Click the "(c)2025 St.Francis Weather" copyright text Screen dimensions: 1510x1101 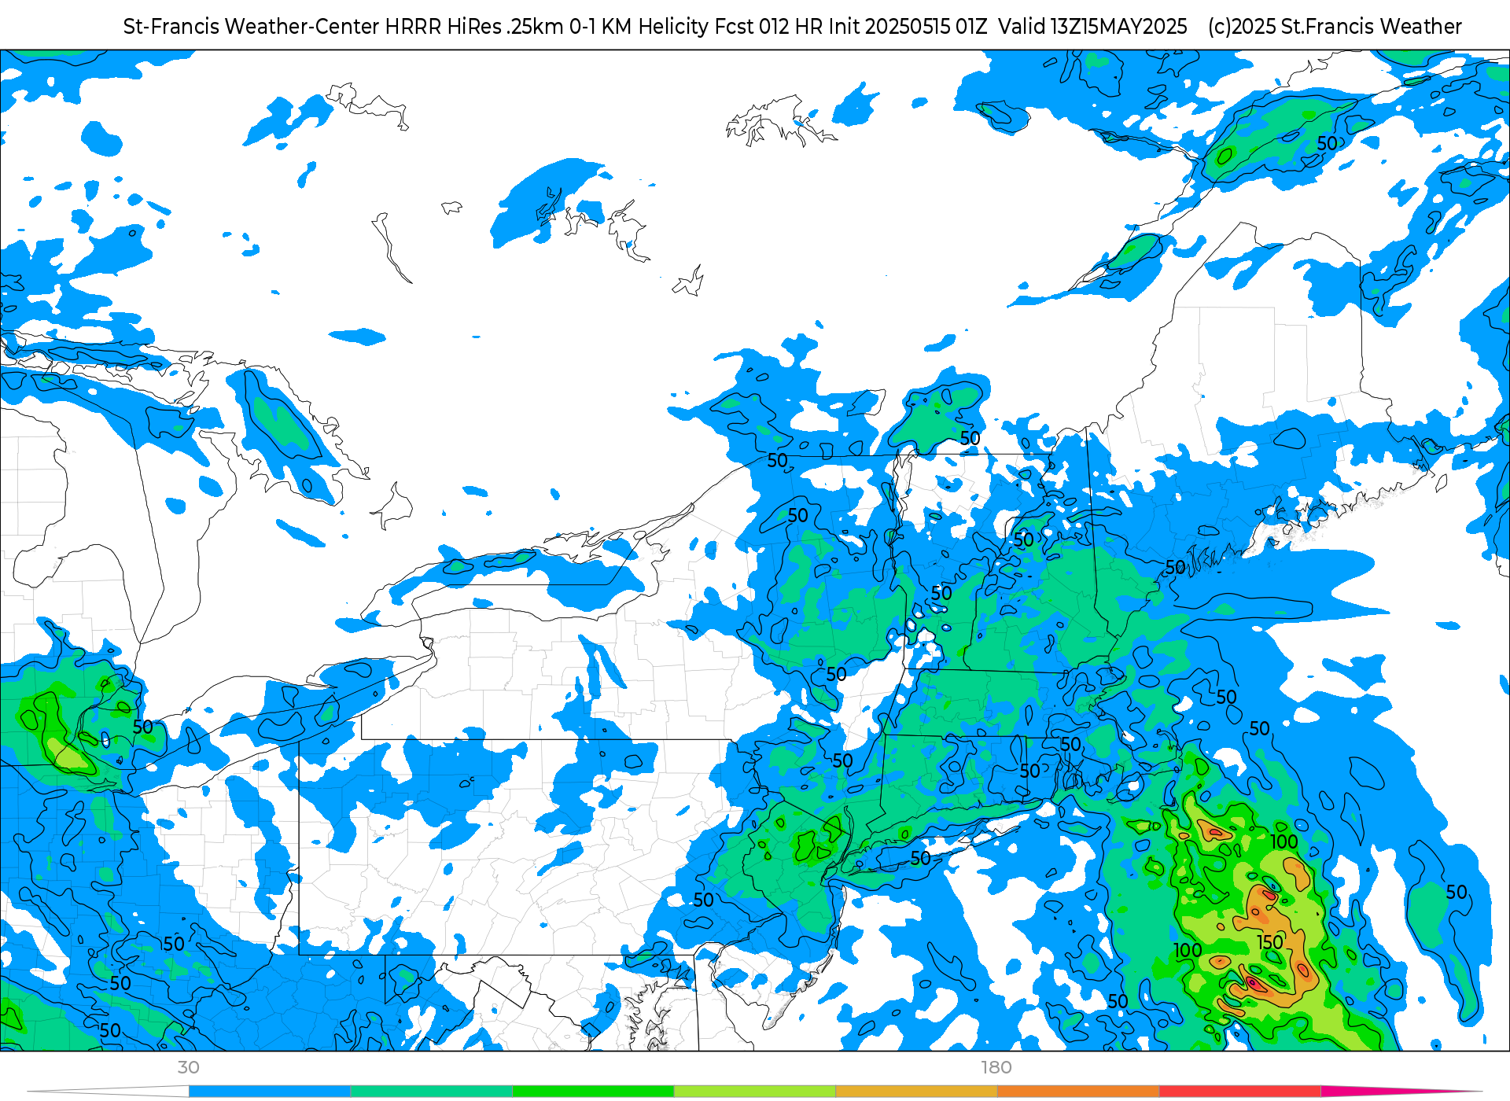1335,26
